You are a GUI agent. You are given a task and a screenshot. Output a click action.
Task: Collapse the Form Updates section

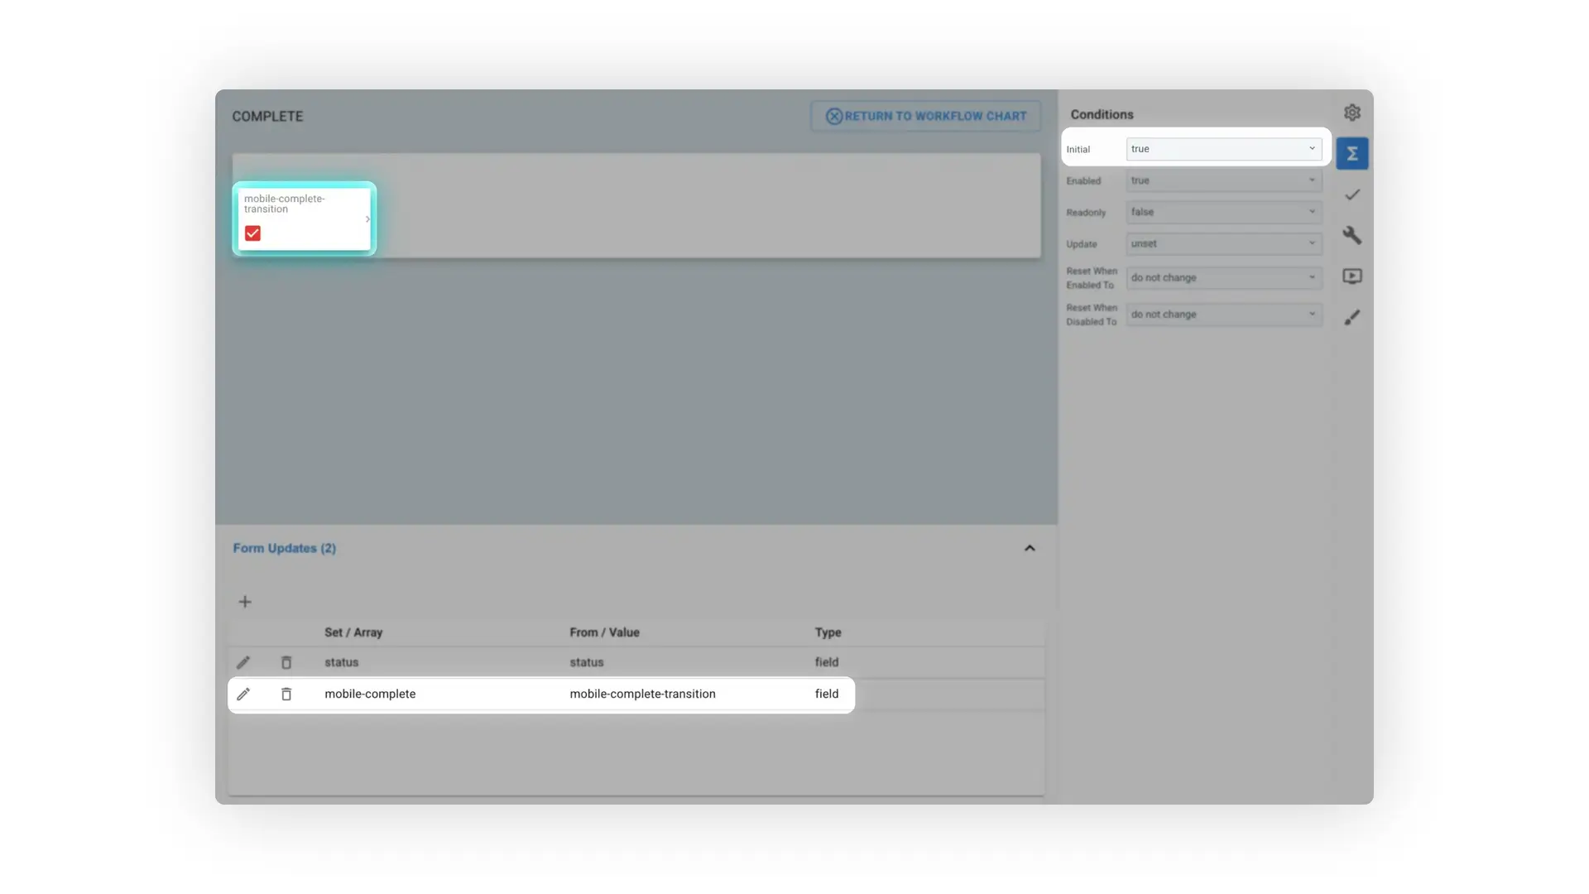[1030, 547]
